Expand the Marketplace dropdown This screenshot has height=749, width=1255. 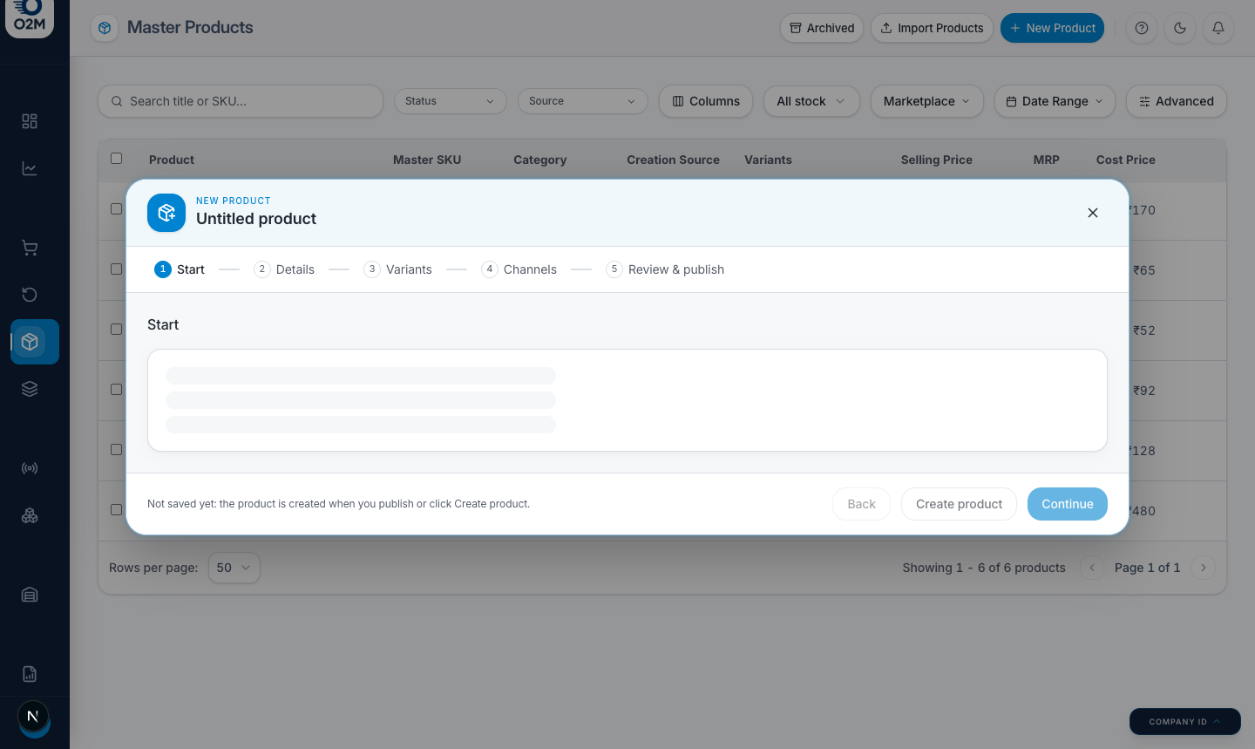point(927,101)
